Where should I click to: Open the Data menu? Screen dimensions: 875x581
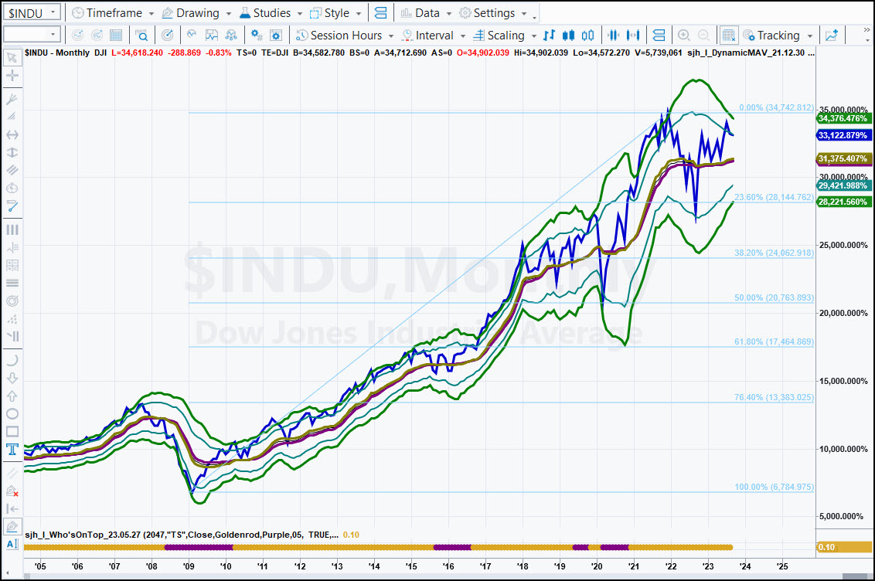pyautogui.click(x=426, y=13)
